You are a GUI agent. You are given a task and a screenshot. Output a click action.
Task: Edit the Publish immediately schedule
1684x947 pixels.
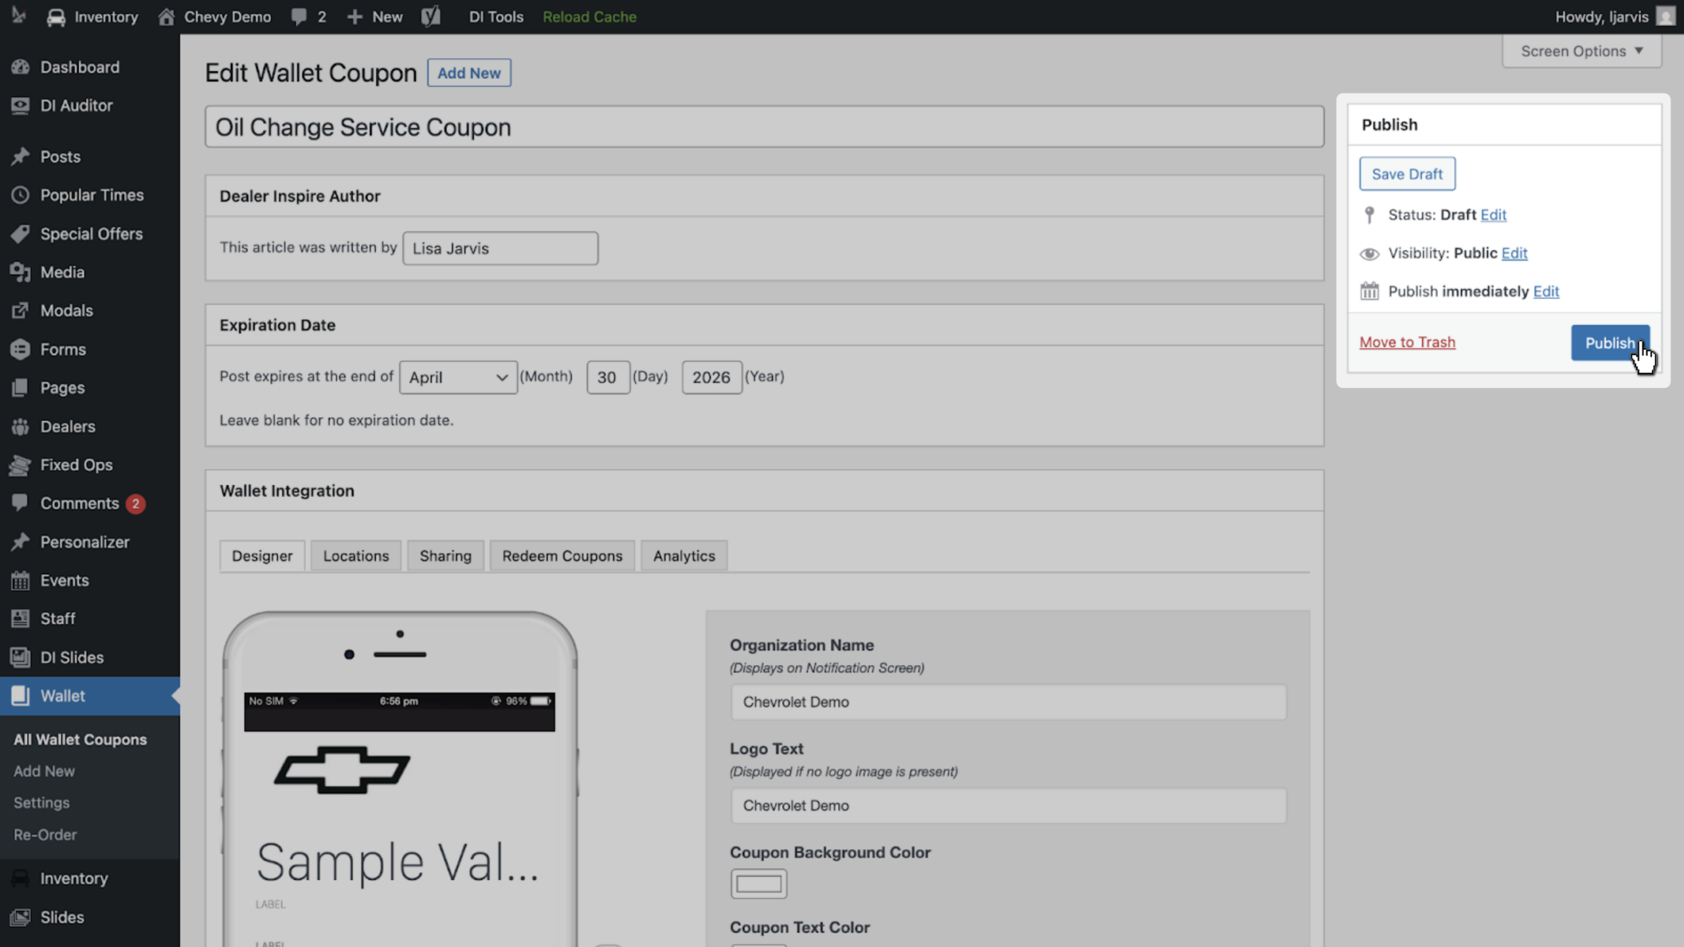pyautogui.click(x=1546, y=291)
